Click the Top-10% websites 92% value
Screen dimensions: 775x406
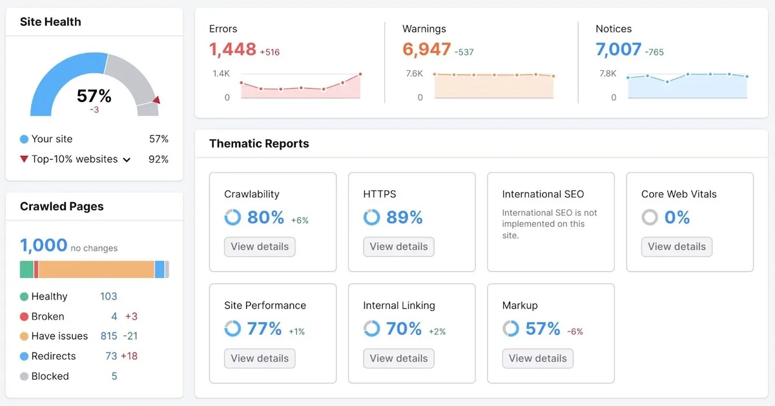coord(159,159)
